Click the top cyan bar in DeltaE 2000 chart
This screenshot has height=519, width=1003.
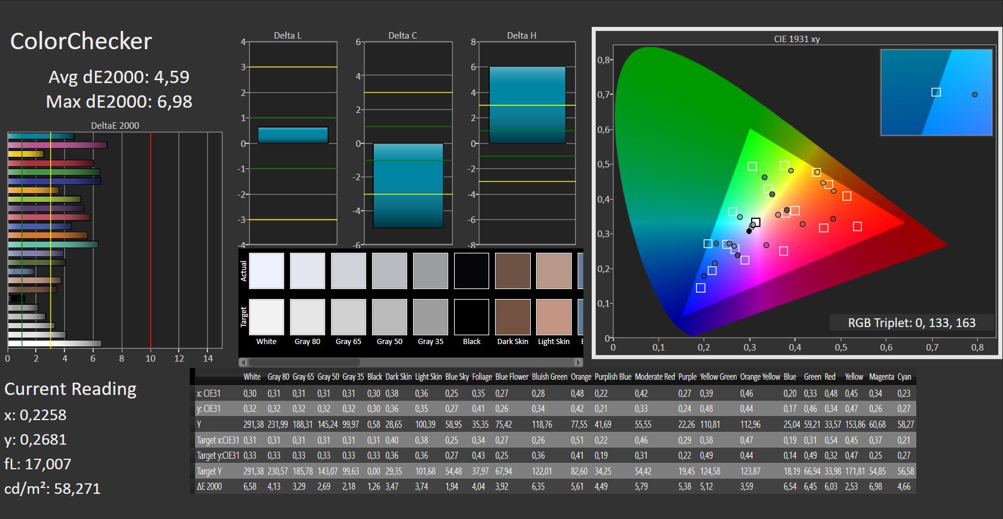(41, 136)
